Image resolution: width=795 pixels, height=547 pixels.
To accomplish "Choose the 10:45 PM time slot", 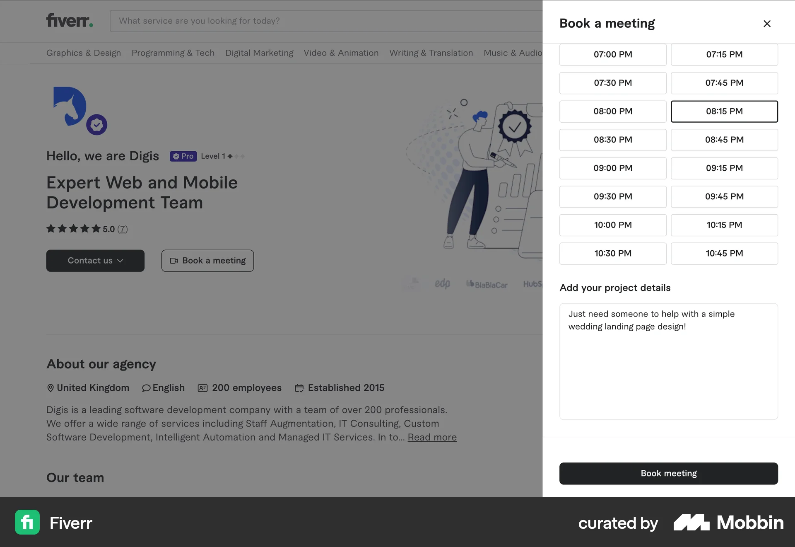I will click(724, 253).
